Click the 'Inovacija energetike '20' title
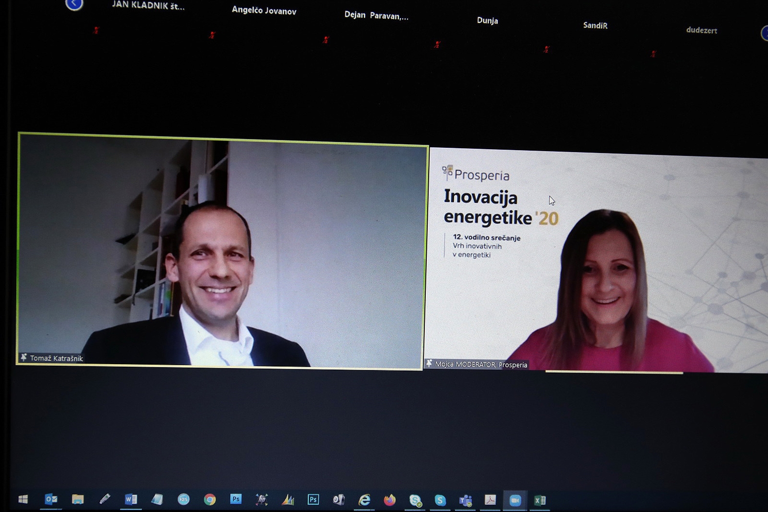Image resolution: width=768 pixels, height=512 pixels. click(501, 207)
